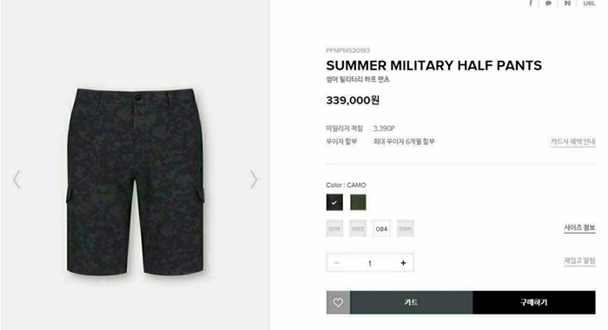Choose size 084
The image size is (608, 330).
(x=381, y=228)
